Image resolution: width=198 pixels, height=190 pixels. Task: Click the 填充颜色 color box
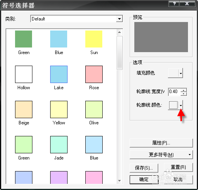click(173, 73)
